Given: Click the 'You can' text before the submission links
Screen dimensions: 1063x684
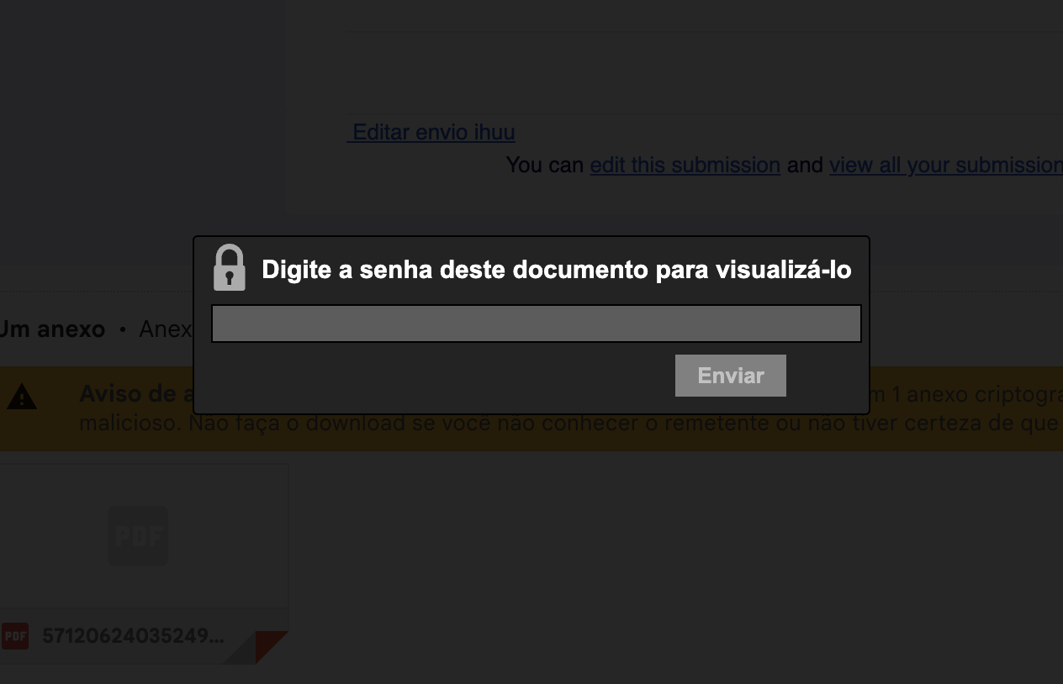Looking at the screenshot, I should pyautogui.click(x=544, y=165).
